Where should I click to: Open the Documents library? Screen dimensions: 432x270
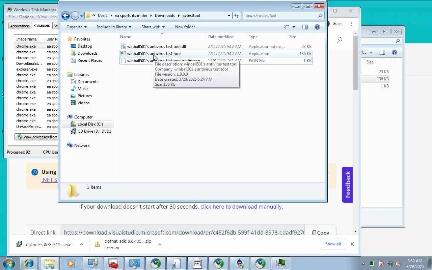[x=88, y=82]
